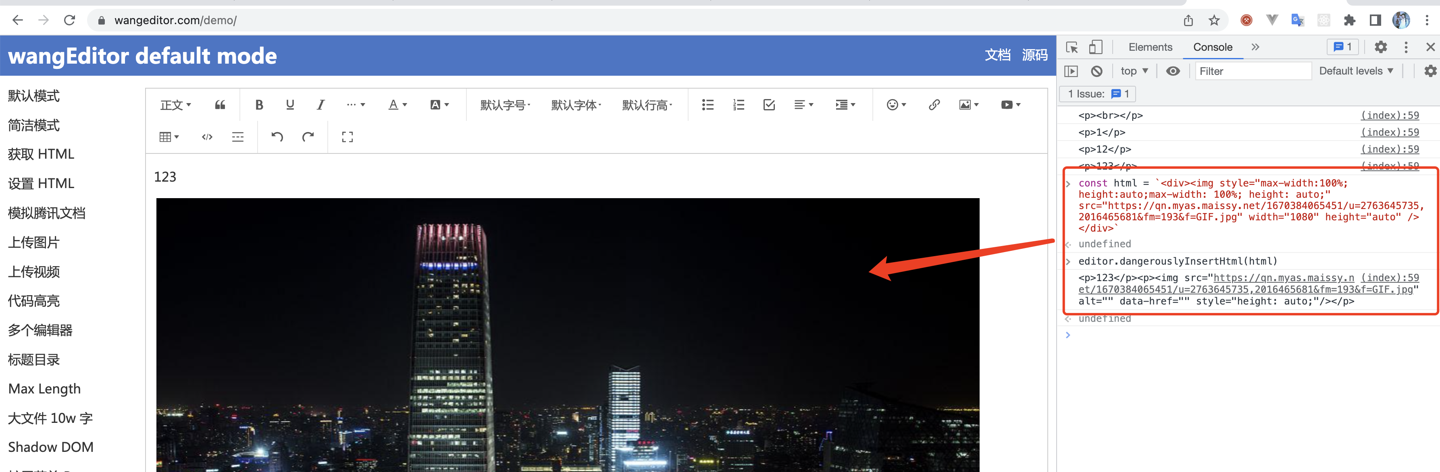Image resolution: width=1440 pixels, height=472 pixels.
Task: Open the insert link tool
Action: click(x=934, y=104)
